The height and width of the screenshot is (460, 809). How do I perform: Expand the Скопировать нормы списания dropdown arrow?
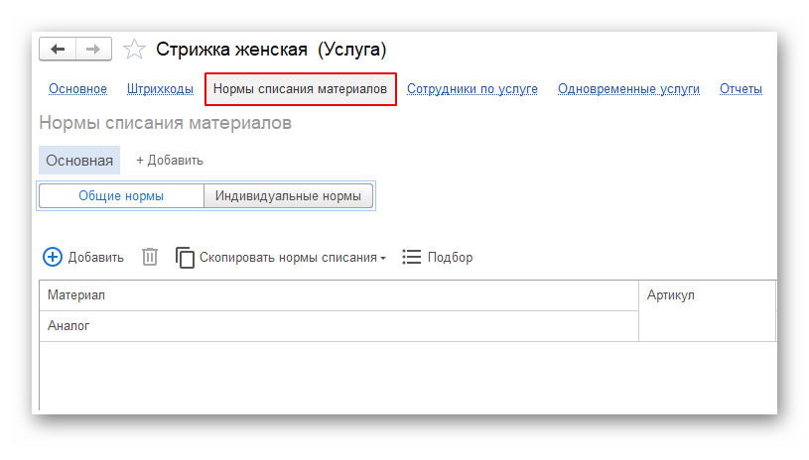point(383,258)
